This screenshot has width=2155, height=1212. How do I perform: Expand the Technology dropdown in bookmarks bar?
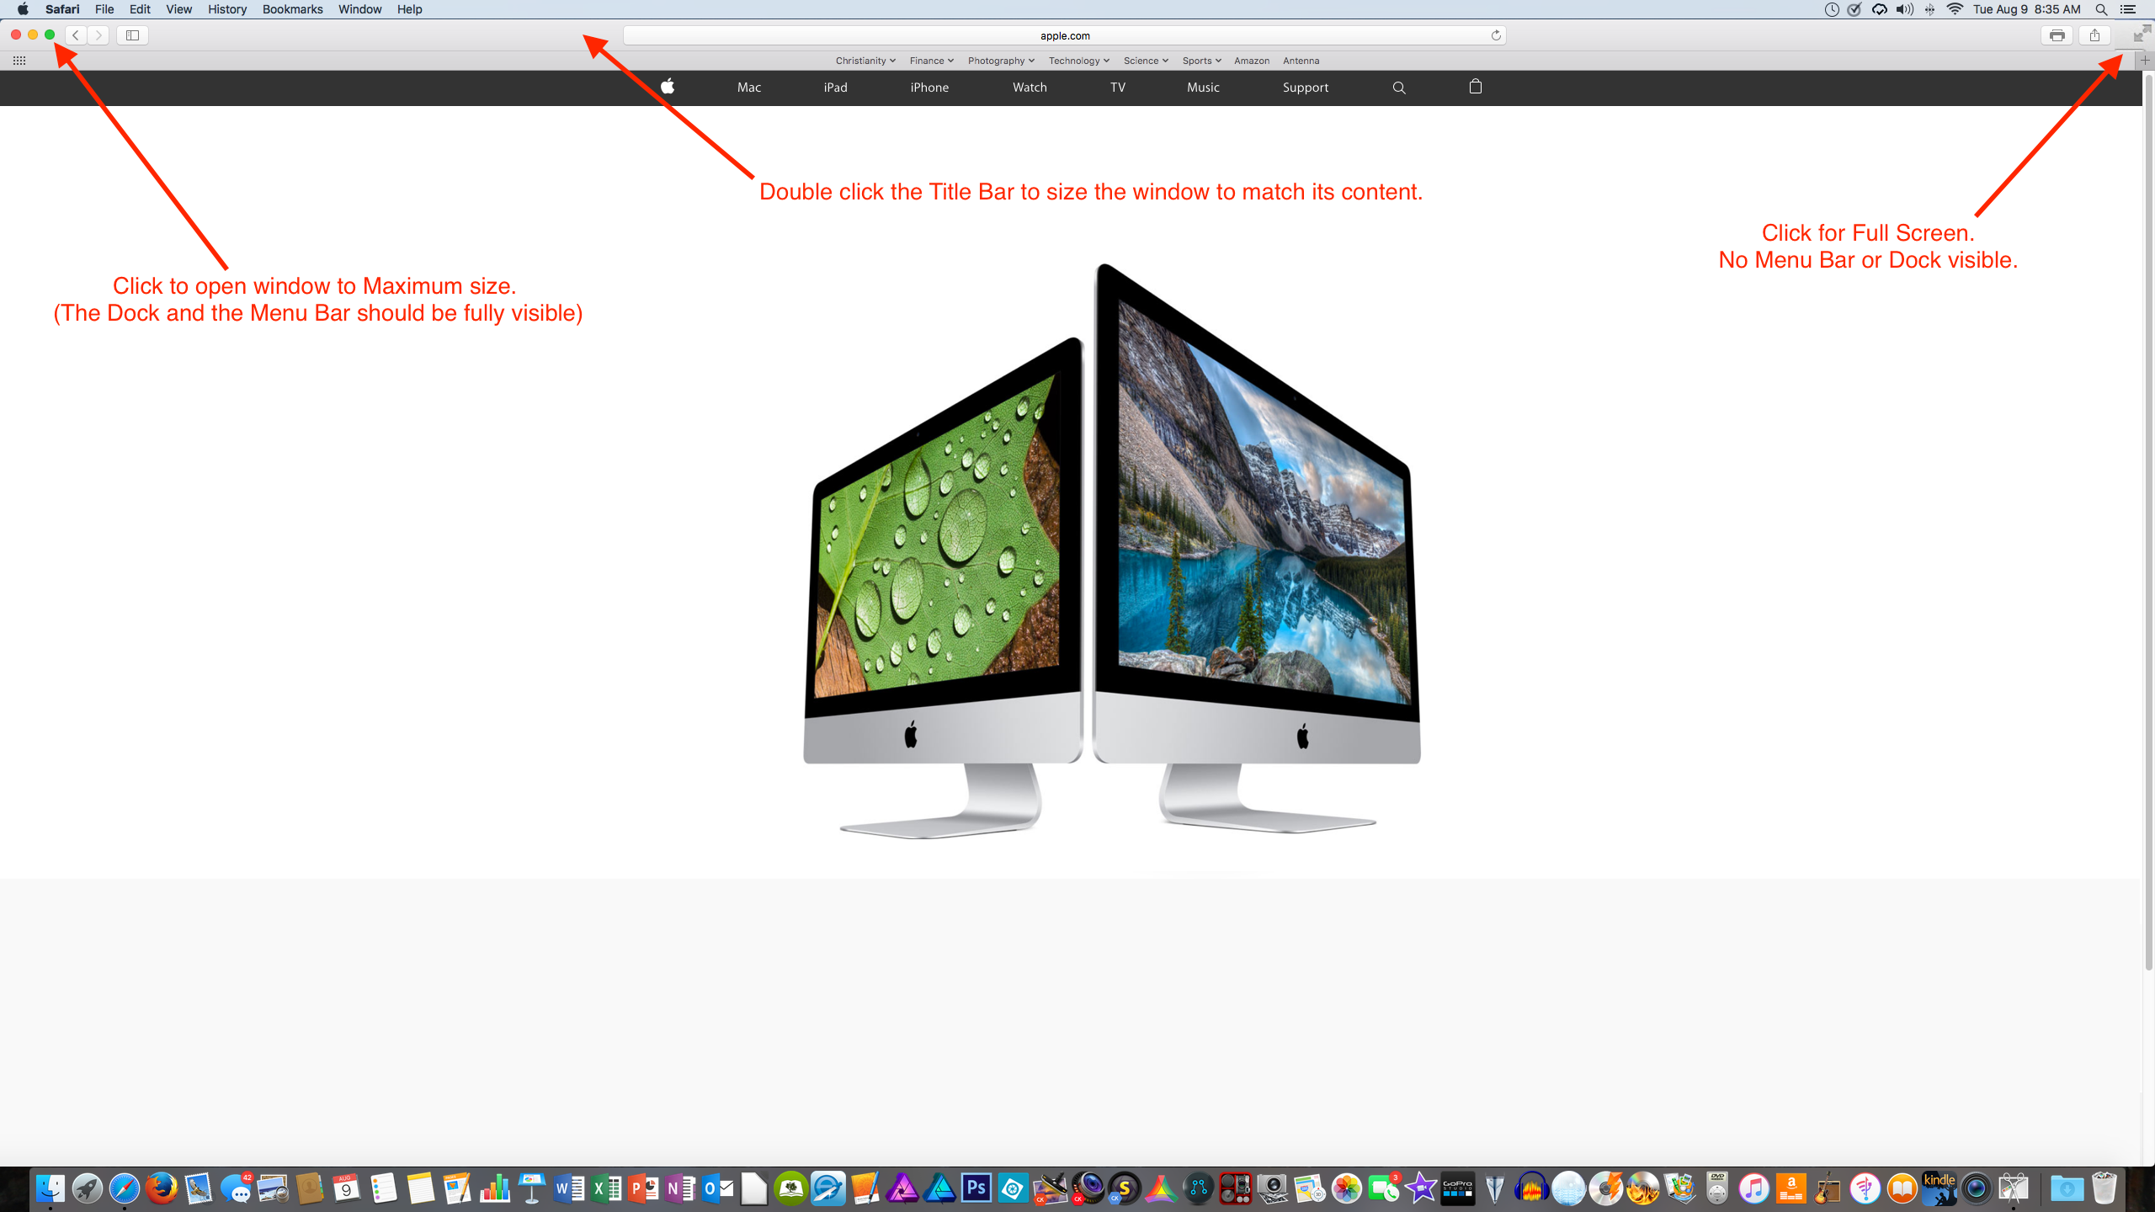[1076, 59]
